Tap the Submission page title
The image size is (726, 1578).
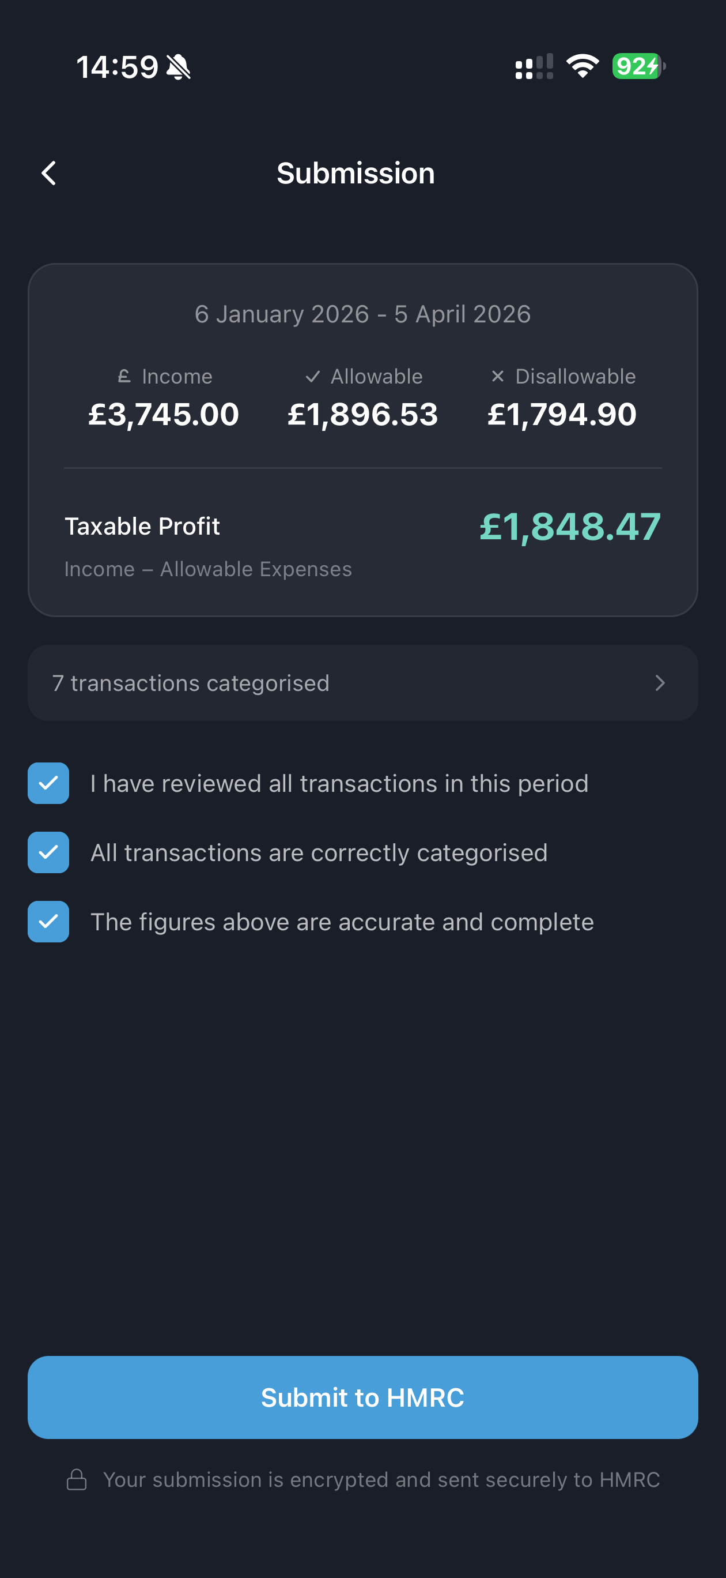point(356,174)
